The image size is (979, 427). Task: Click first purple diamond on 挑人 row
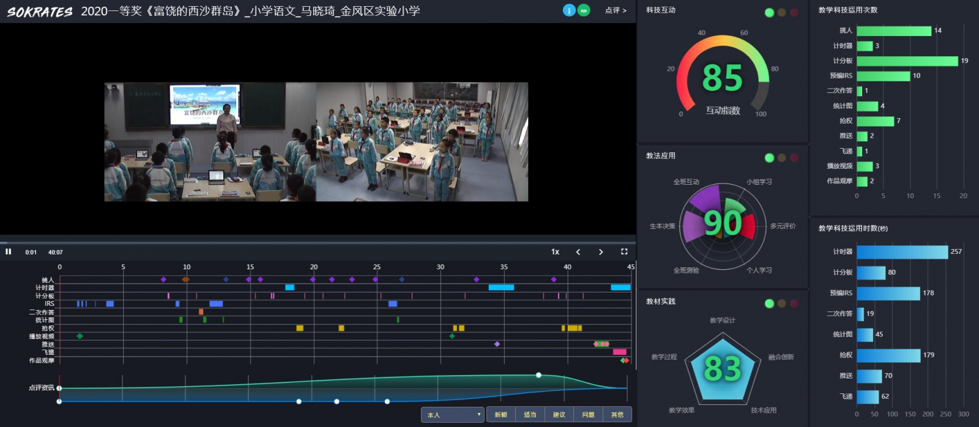tap(163, 280)
